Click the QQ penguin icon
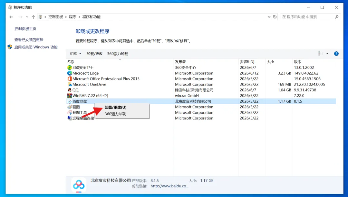 [x=70, y=90]
